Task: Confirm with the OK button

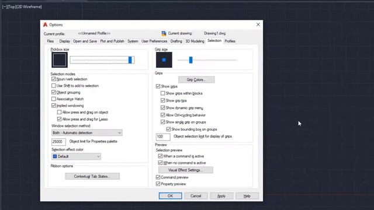Action: tap(170, 196)
